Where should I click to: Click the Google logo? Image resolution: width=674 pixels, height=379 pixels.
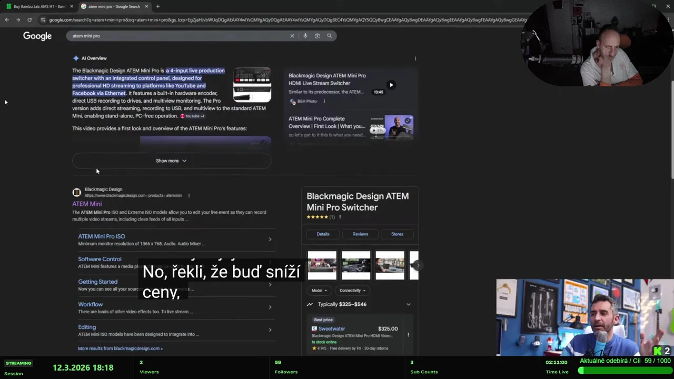tap(37, 36)
